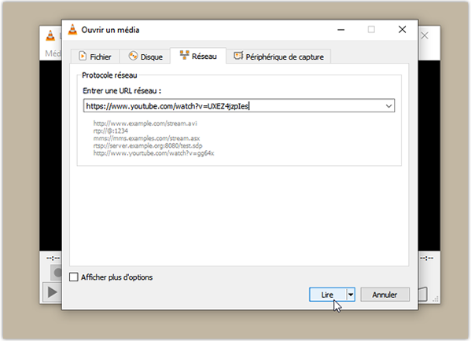Click the Réseau network icon
The image size is (471, 341).
click(184, 55)
